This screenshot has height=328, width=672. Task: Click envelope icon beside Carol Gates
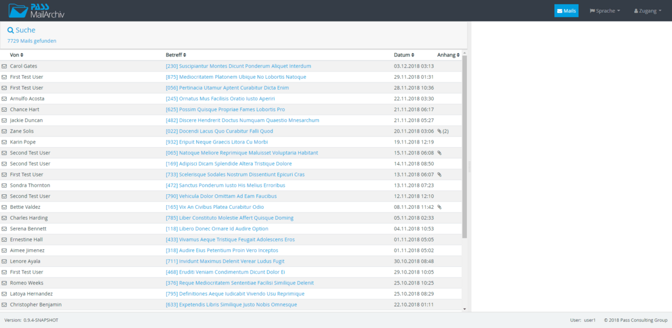tap(4, 66)
